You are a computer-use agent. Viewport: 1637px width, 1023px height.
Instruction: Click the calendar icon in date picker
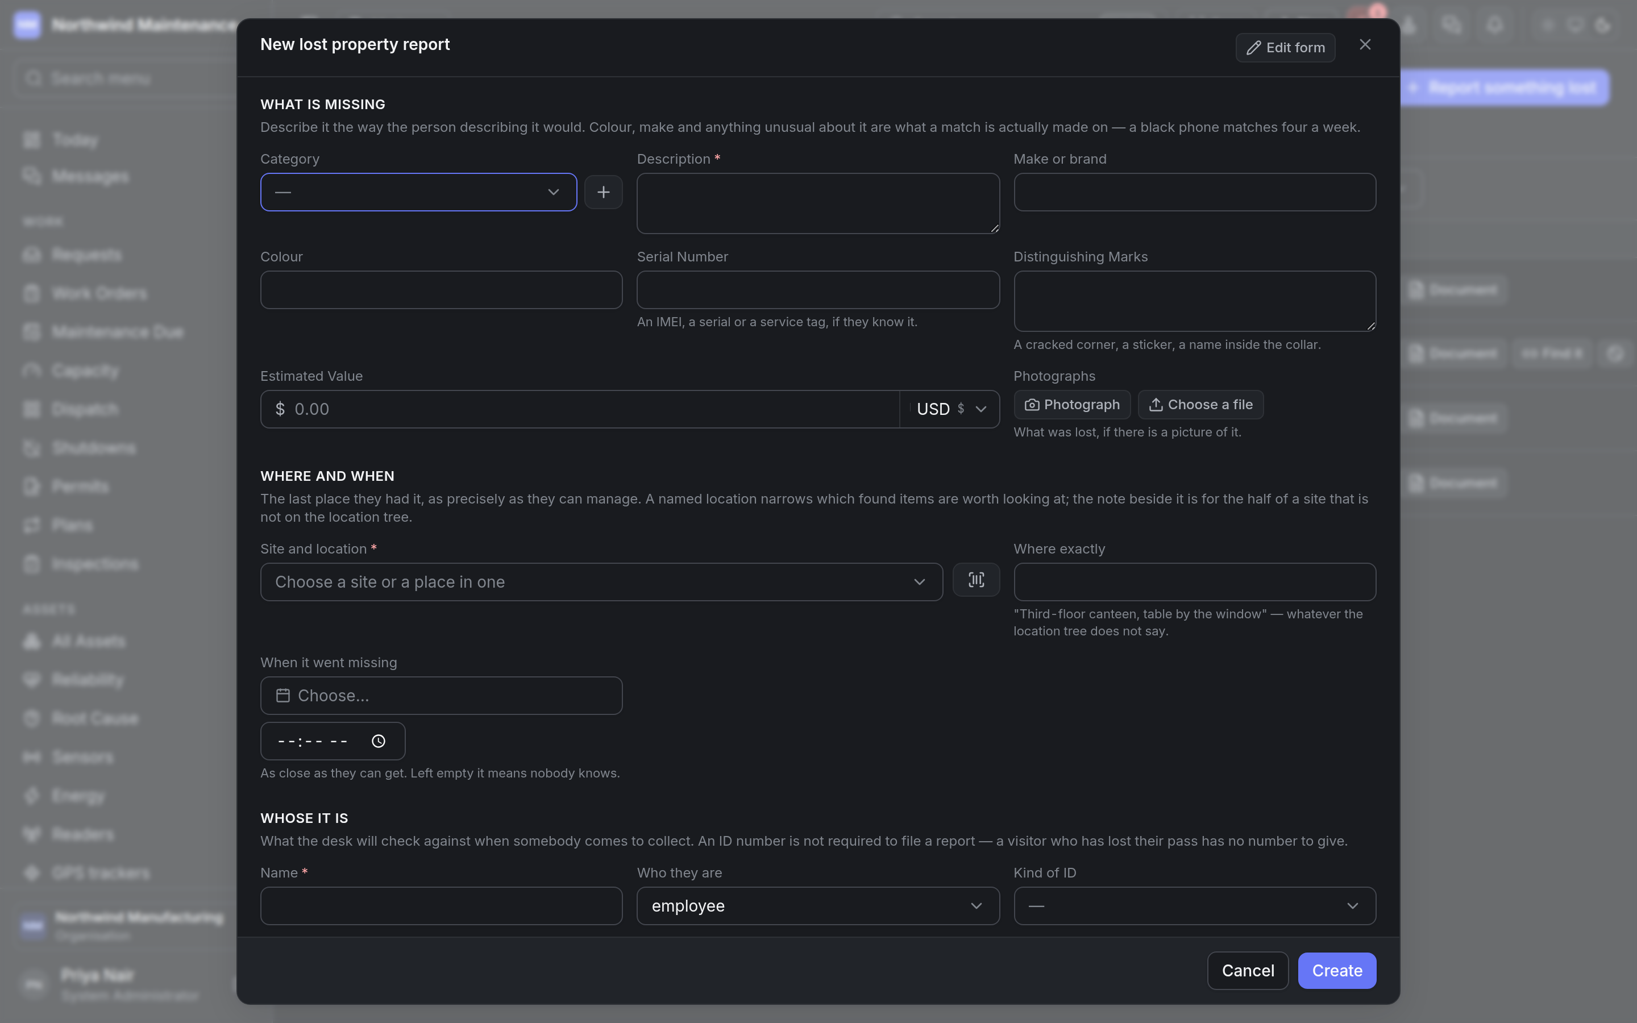[282, 696]
